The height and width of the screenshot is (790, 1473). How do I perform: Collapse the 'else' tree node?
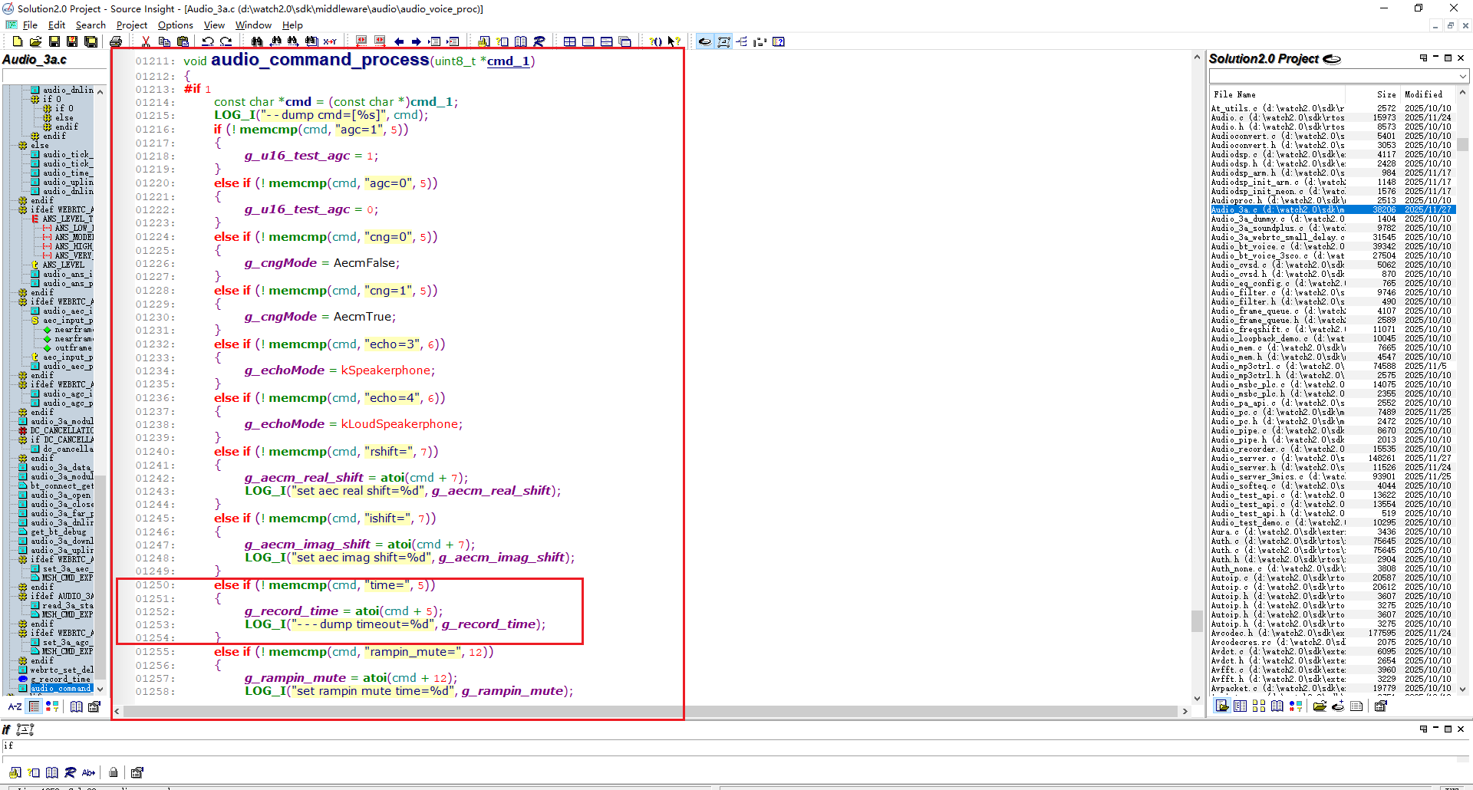(23, 145)
